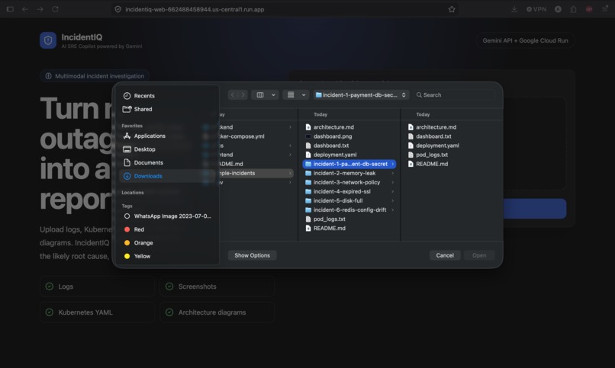Switch the column view mode button
The width and height of the screenshot is (615, 368).
click(260, 94)
